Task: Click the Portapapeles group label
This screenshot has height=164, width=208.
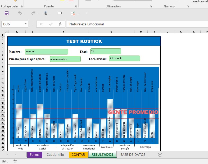Action: pos(10,6)
